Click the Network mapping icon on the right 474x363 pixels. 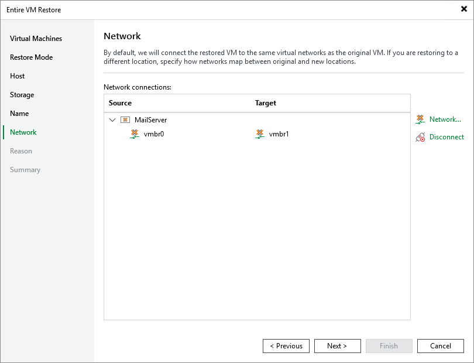click(420, 119)
